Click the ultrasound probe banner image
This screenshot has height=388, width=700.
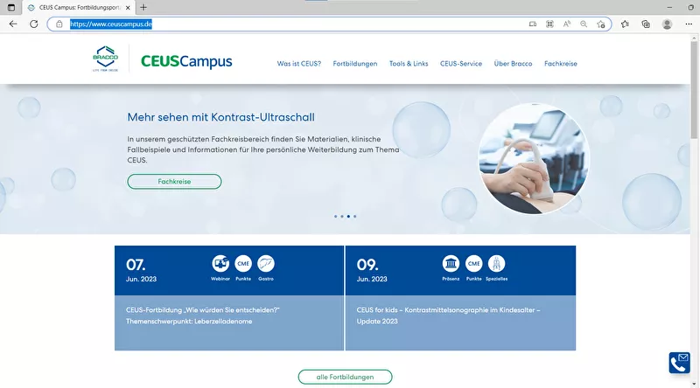pyautogui.click(x=534, y=158)
